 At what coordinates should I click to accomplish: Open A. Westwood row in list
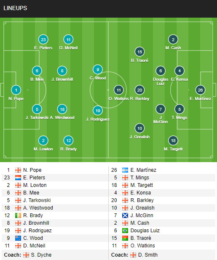tap(55, 208)
